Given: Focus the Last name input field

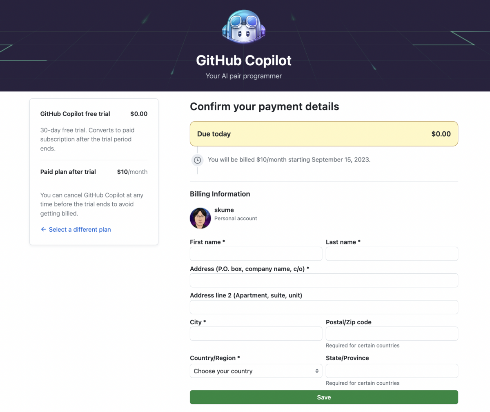Looking at the screenshot, I should [x=392, y=254].
